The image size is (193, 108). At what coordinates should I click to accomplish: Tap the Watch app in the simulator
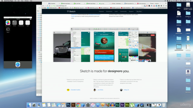(x=8, y=29)
